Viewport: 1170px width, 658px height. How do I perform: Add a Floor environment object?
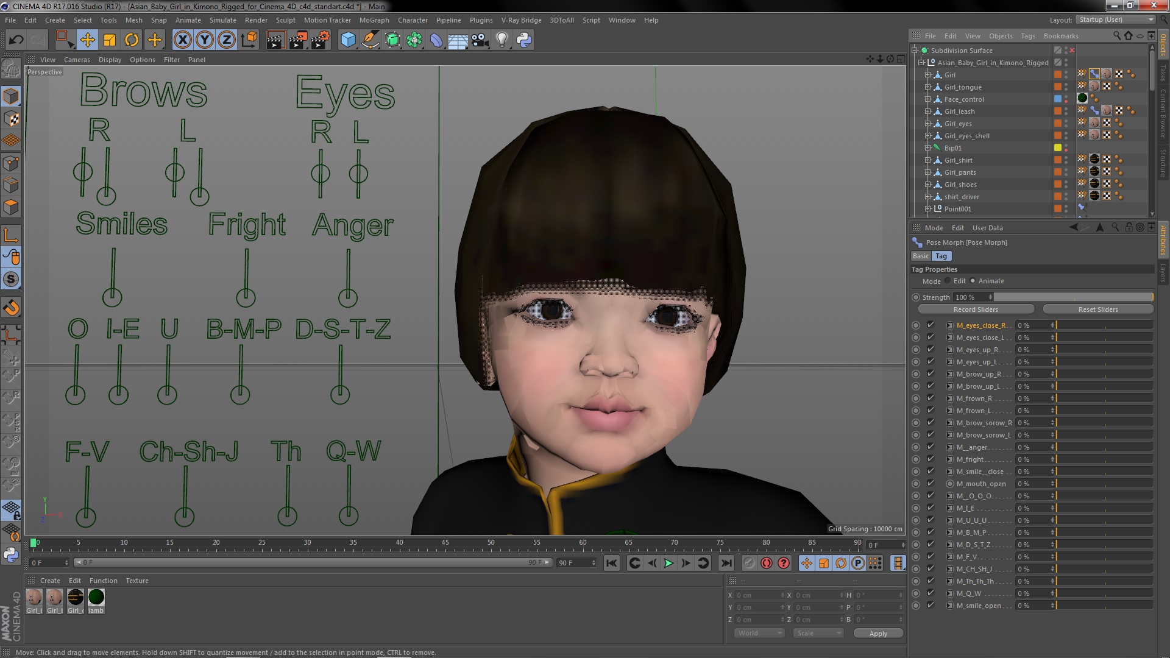click(458, 40)
